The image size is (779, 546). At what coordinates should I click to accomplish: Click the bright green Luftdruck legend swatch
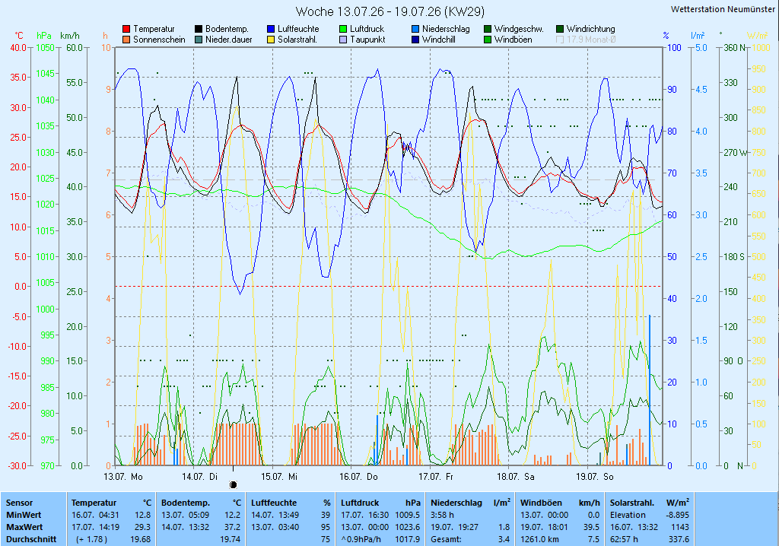tap(343, 30)
